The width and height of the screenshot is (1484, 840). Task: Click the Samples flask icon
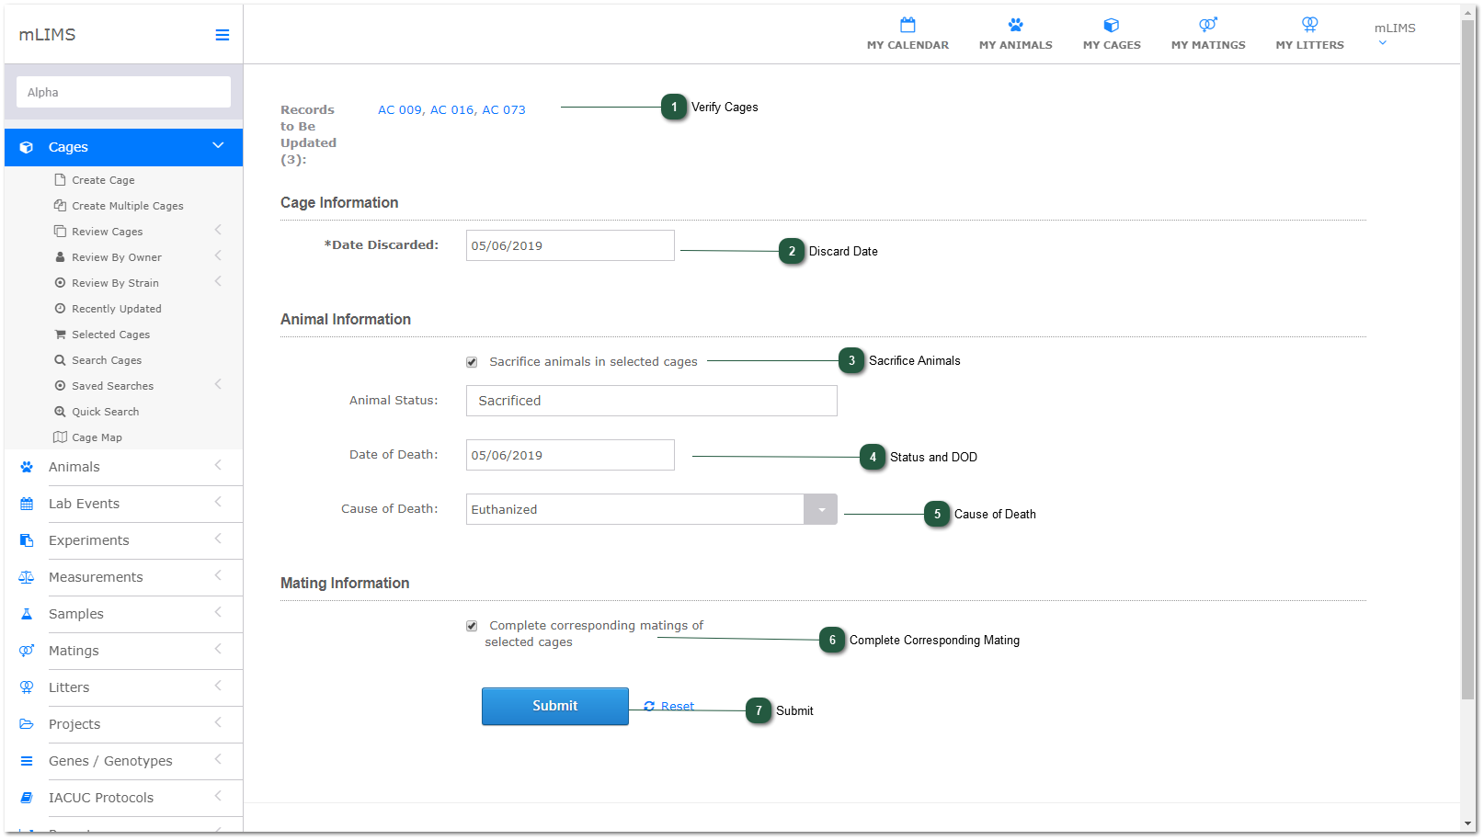(27, 614)
